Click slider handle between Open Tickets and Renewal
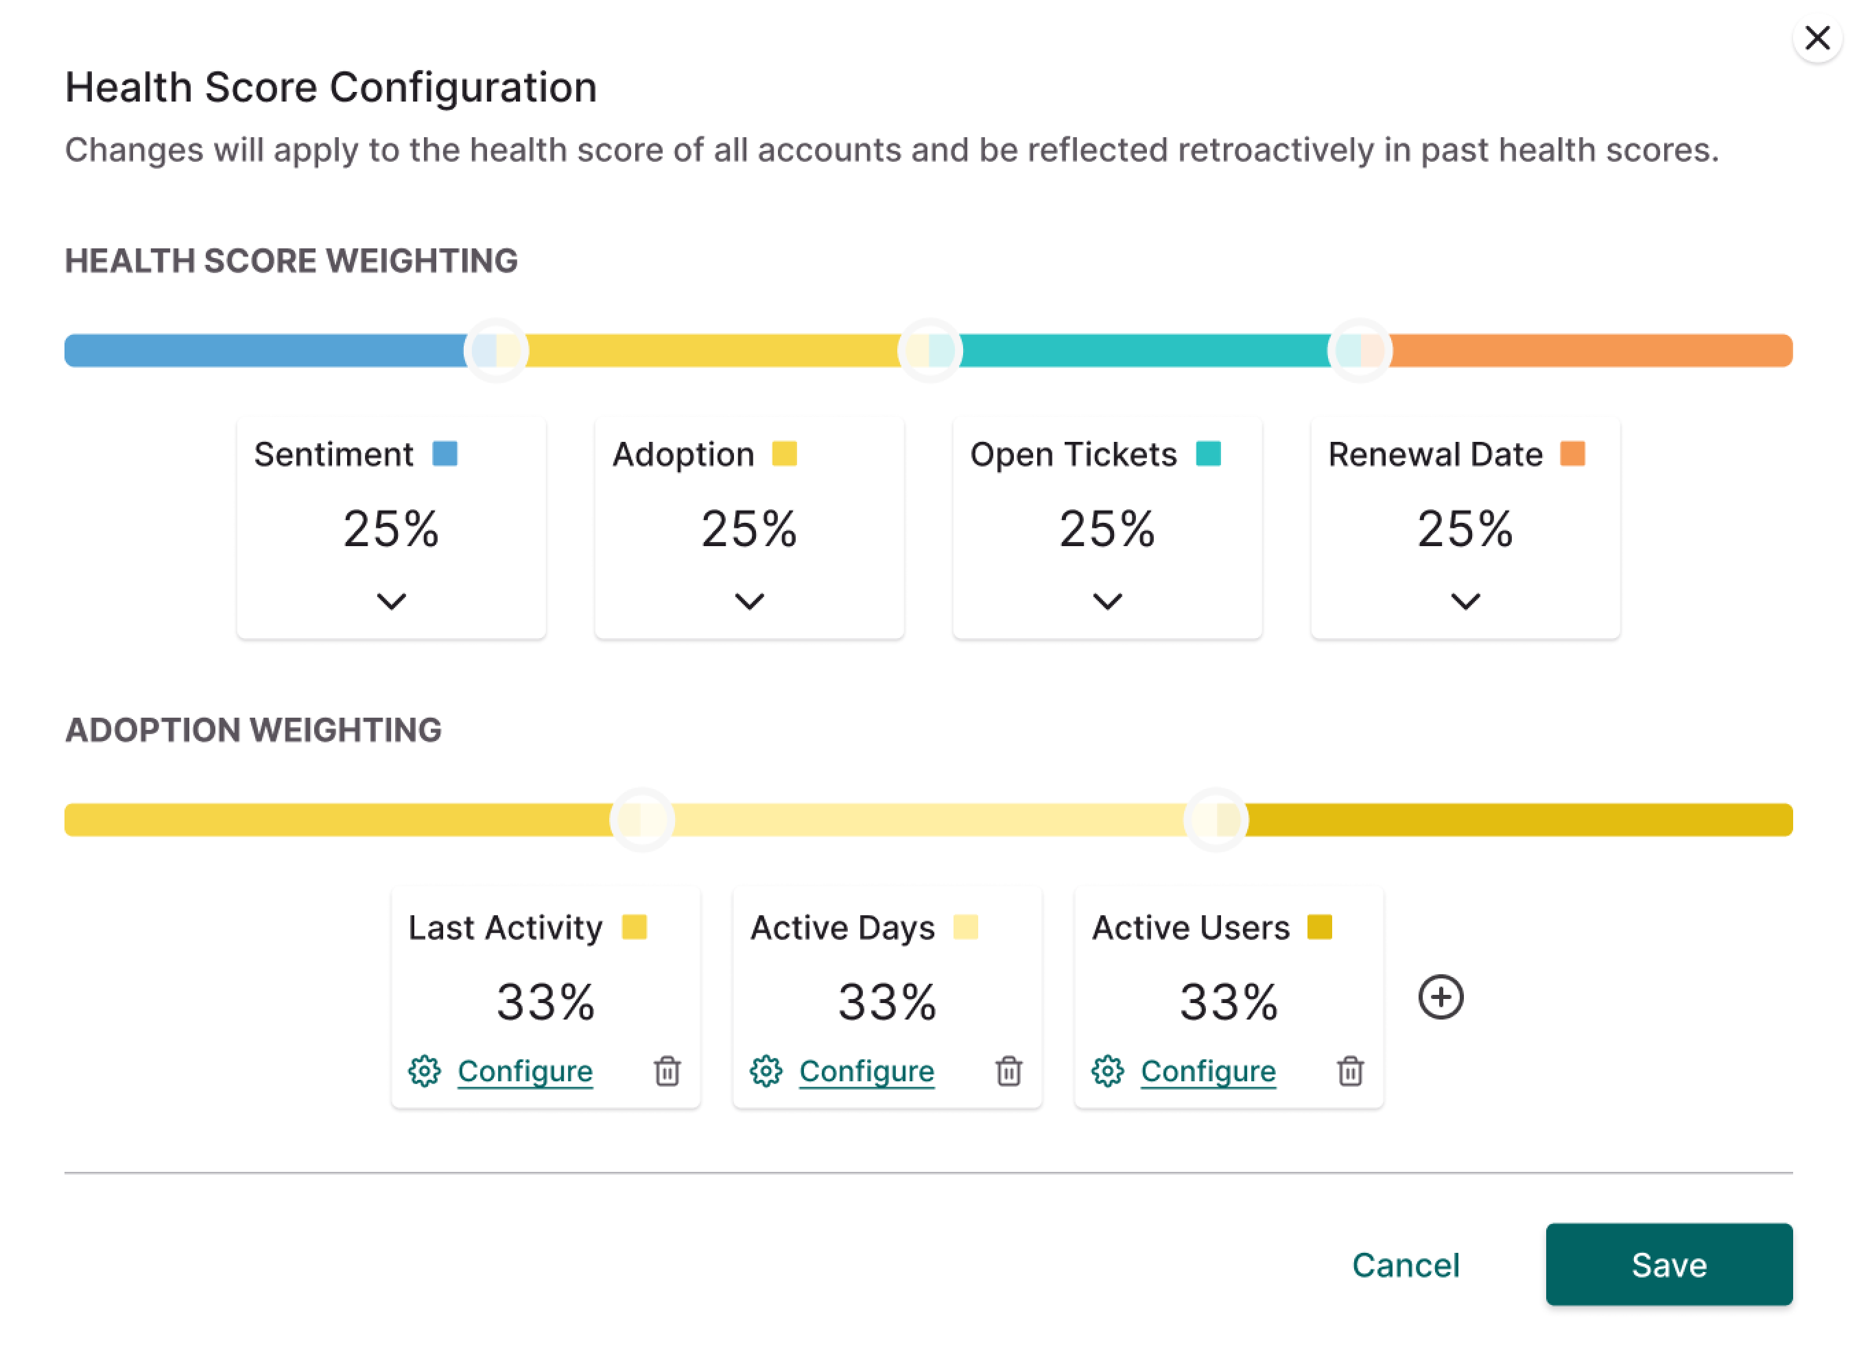The height and width of the screenshot is (1353, 1859). (x=1360, y=350)
